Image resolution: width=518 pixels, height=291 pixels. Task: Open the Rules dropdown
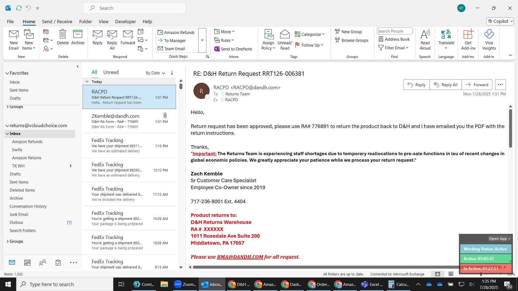[224, 40]
